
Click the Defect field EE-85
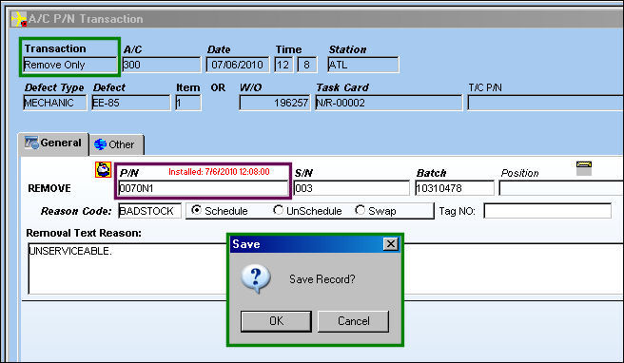(x=131, y=103)
